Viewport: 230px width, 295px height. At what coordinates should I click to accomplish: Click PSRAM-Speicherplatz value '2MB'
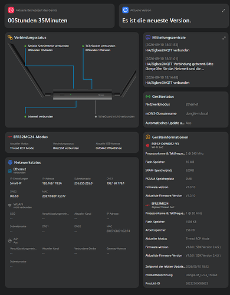click(189, 179)
